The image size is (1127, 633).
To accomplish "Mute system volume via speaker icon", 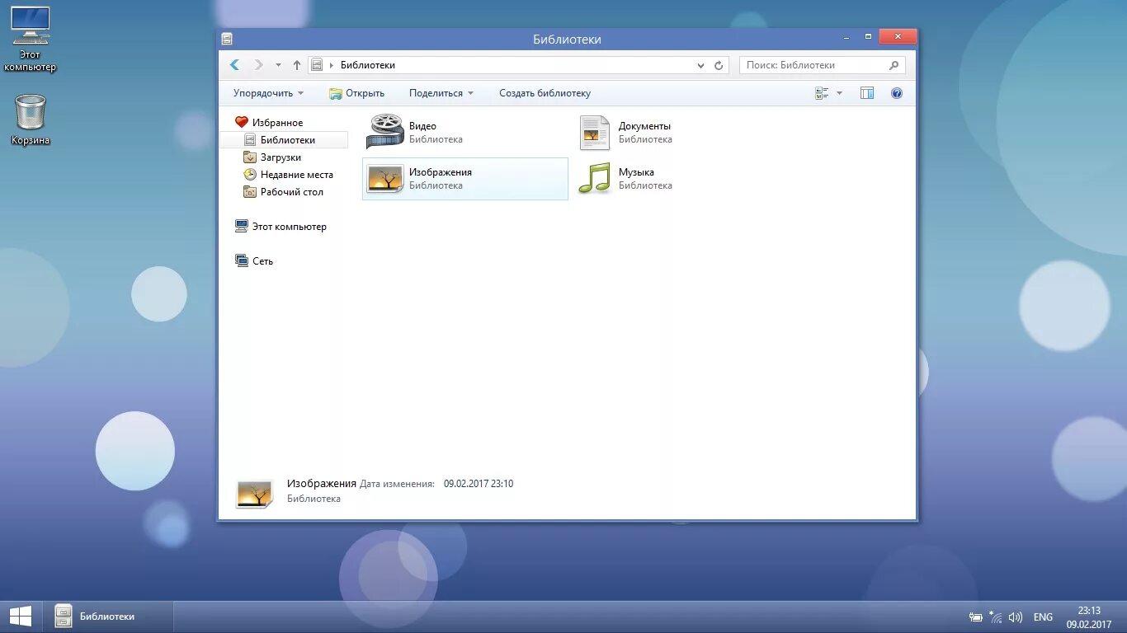I will pyautogui.click(x=1015, y=616).
